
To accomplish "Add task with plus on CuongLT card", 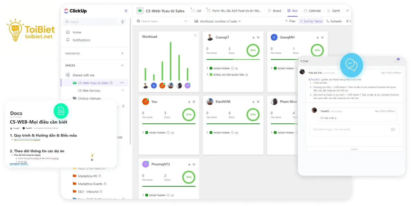I will point(253,38).
